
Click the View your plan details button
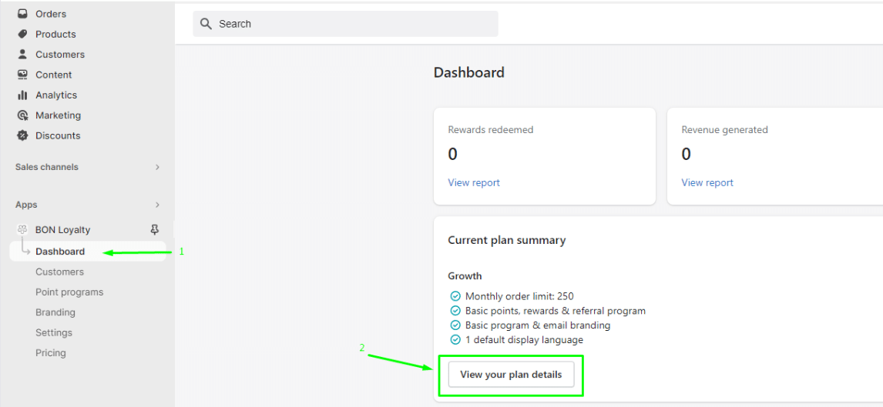click(x=511, y=375)
